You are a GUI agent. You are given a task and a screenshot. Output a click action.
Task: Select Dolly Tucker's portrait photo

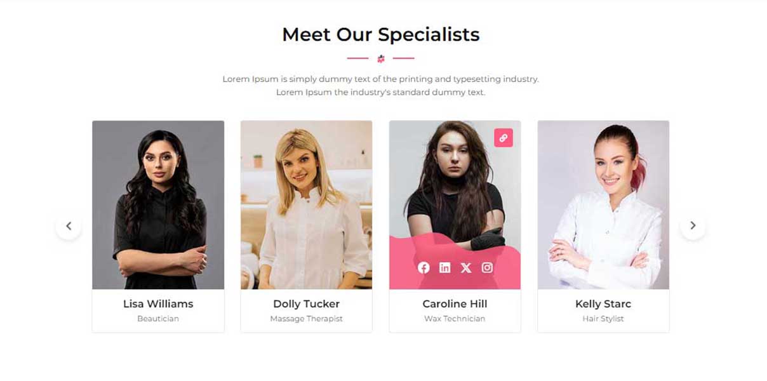(306, 205)
